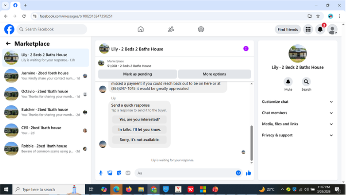Open the notifications bell with badge
This screenshot has width=346, height=195.
pos(320,29)
